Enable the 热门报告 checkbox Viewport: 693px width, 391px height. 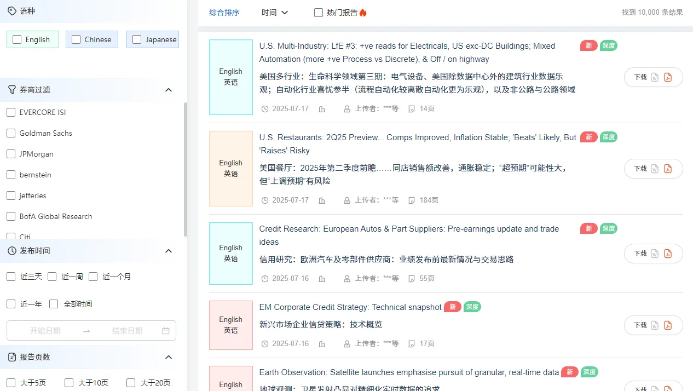(319, 13)
